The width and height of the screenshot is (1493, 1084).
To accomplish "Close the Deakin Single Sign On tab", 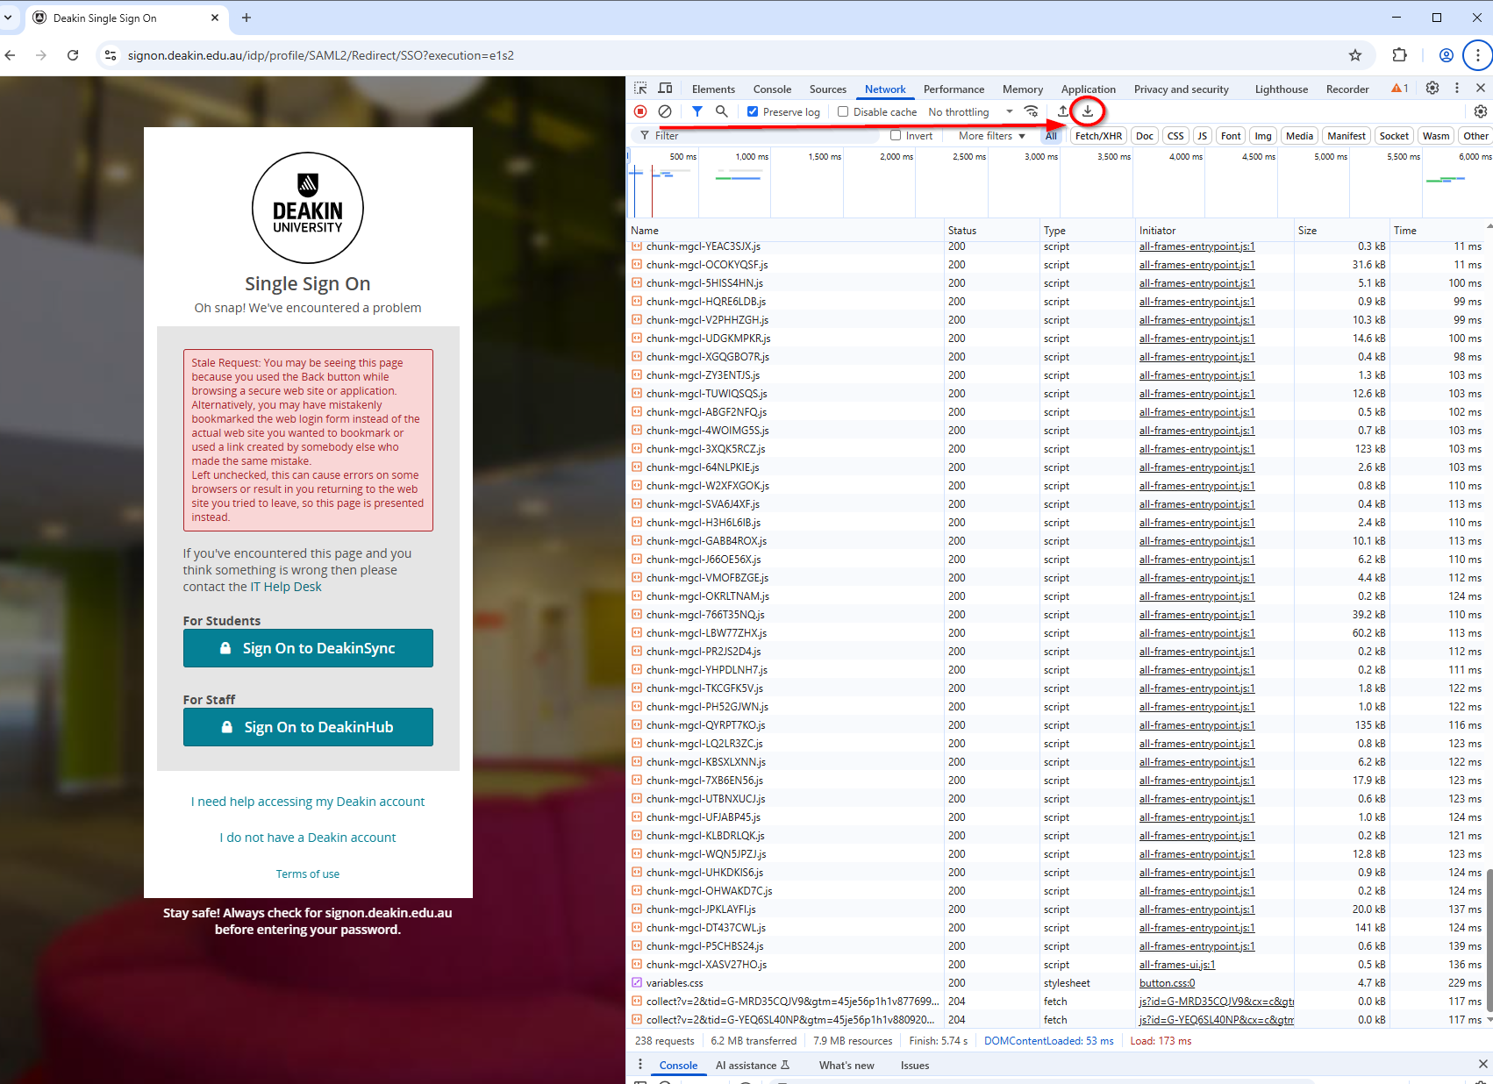I will [x=215, y=18].
